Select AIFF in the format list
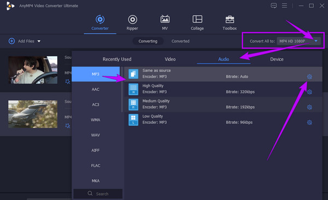Screen dimensions: 328x200 [x=96, y=150]
